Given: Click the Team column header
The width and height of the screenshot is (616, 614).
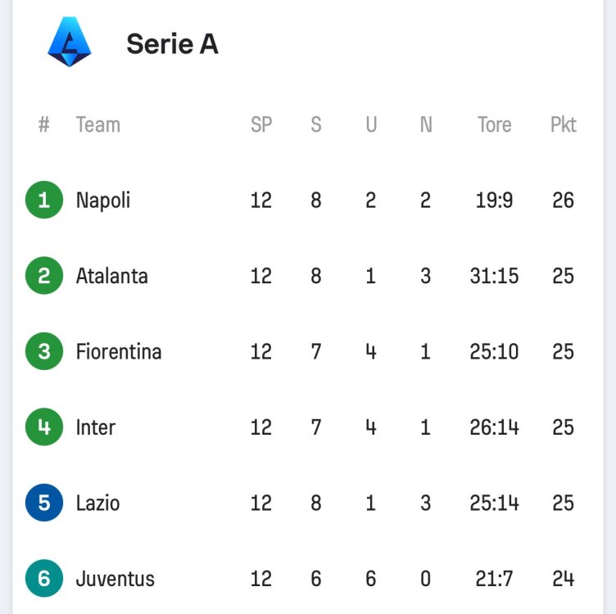Looking at the screenshot, I should tap(98, 124).
